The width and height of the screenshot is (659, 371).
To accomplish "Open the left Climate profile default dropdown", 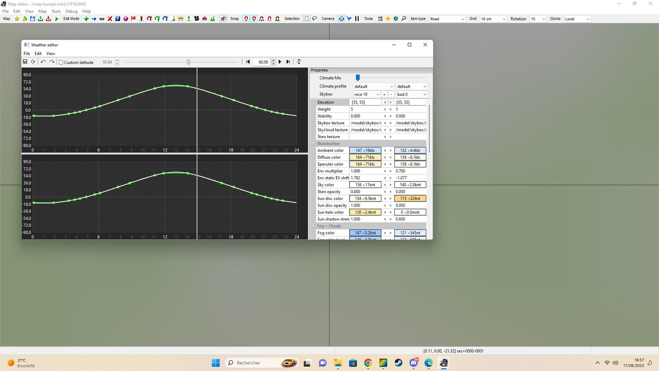I will pos(373,87).
